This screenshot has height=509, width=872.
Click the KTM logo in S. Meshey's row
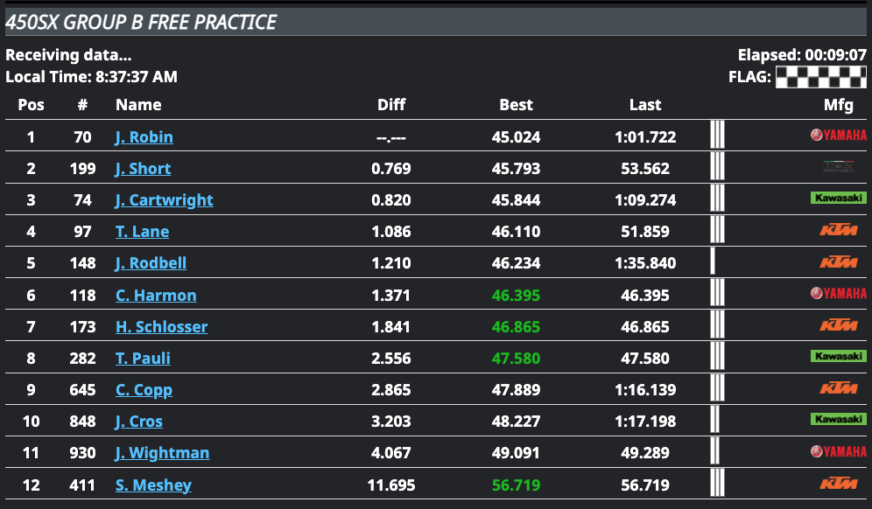point(838,484)
